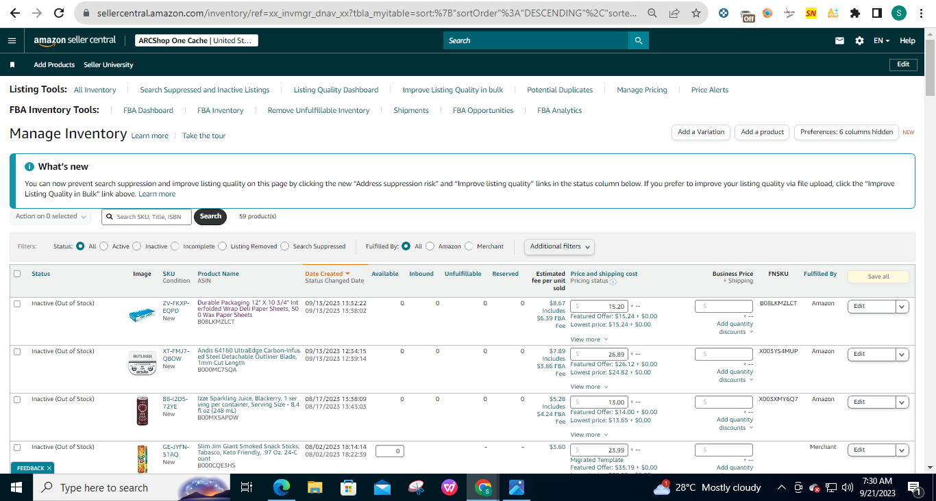Expand View more for Andis 64160 pricing
Screen dimensions: 936x501
588,387
